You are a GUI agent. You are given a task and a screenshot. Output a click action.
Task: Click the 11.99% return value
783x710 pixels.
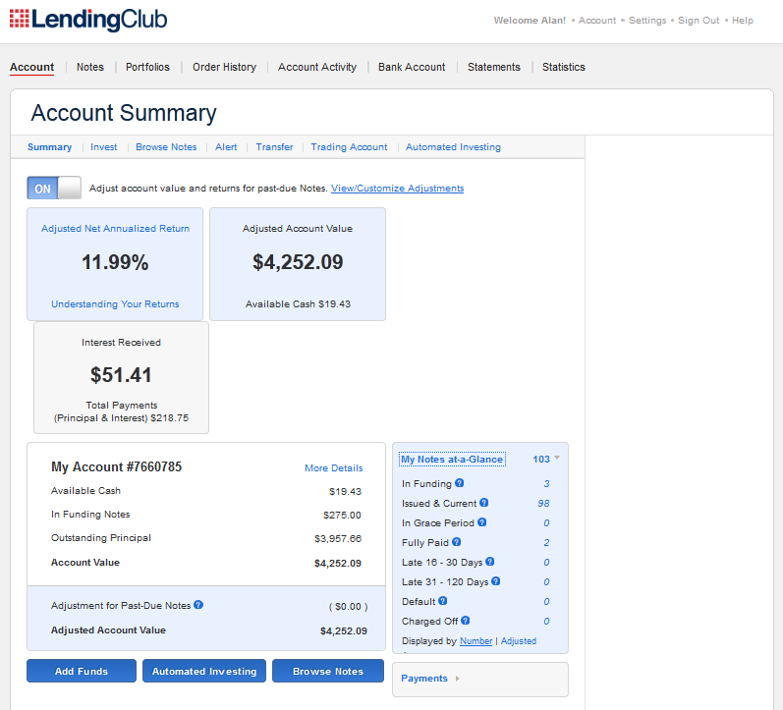tap(115, 262)
